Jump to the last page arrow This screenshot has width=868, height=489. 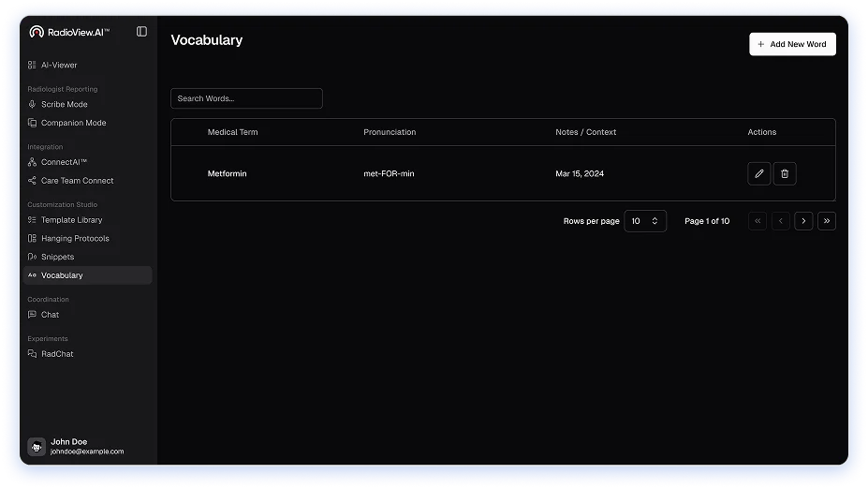(x=826, y=221)
